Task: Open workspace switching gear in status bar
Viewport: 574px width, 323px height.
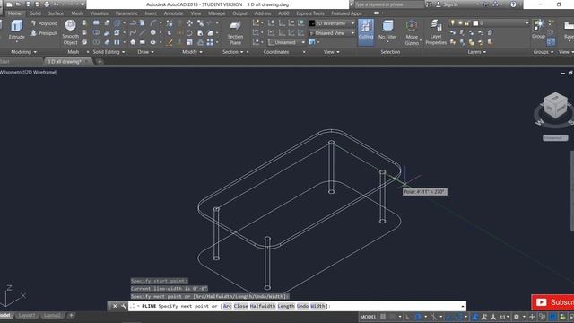Action: point(517,317)
